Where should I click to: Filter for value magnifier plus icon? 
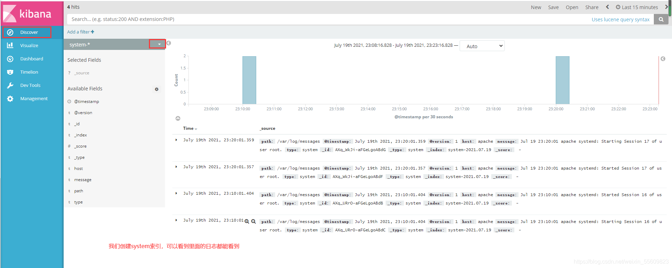[247, 222]
